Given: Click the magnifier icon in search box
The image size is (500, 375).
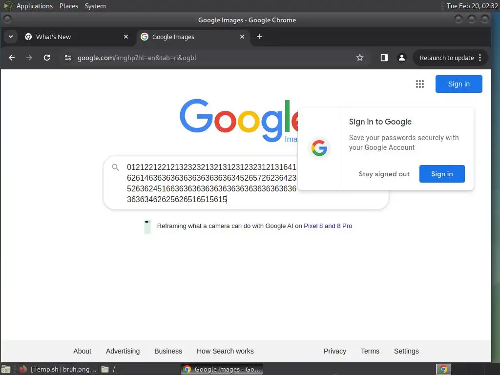Looking at the screenshot, I should pyautogui.click(x=115, y=167).
